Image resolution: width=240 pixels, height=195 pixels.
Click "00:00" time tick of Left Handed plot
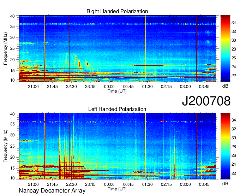[109, 184]
